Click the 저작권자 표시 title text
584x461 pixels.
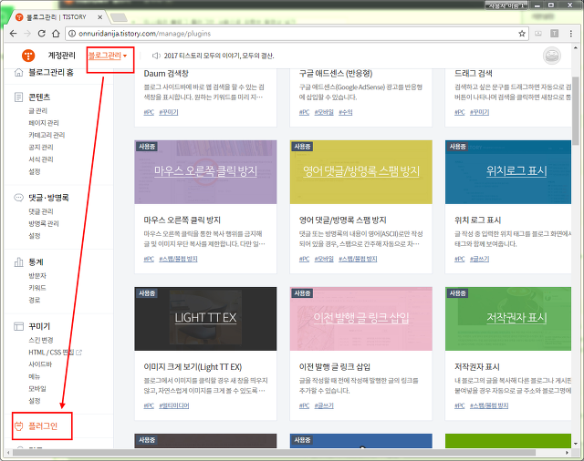click(x=476, y=367)
